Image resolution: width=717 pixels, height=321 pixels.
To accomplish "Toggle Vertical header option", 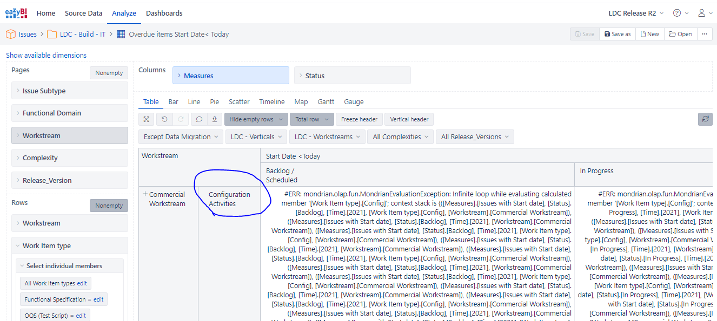I will 409,119.
